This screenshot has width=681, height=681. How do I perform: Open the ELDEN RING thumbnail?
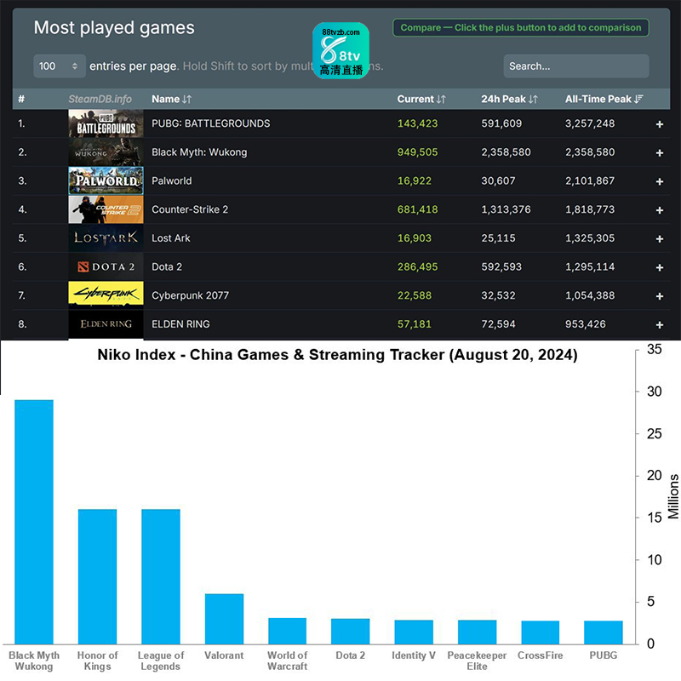tap(106, 324)
